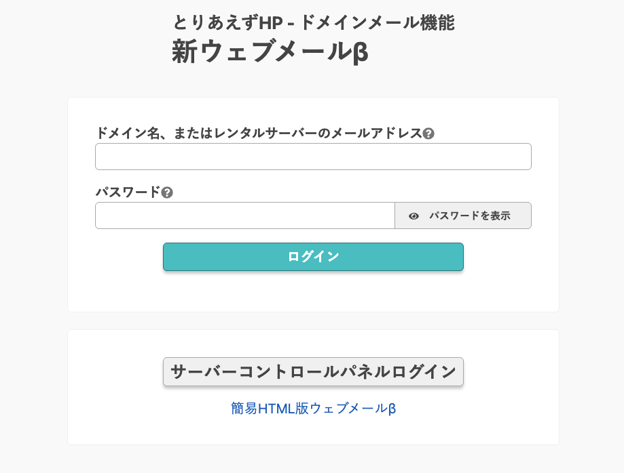
Task: Focus the domain name or mail address field
Action: pyautogui.click(x=313, y=157)
